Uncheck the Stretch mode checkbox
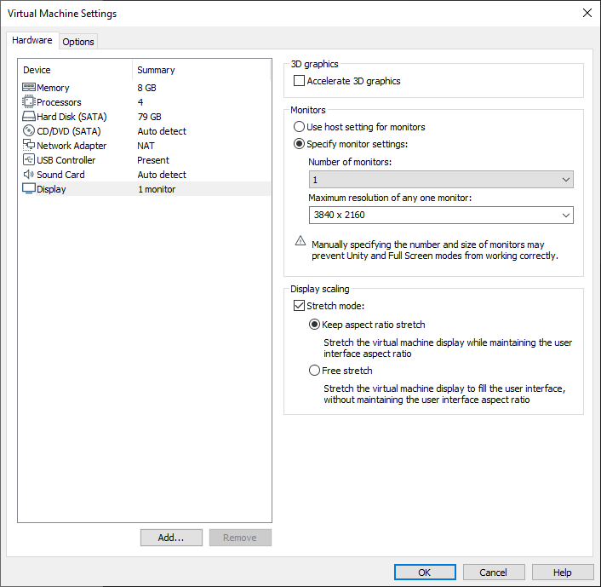Image resolution: width=601 pixels, height=587 pixels. 299,305
